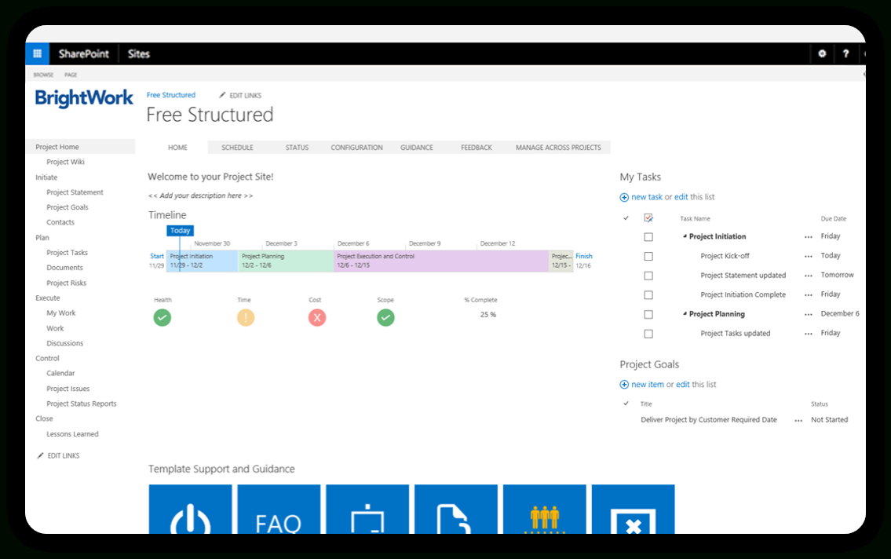Open the people icon guidance tile

[545, 509]
